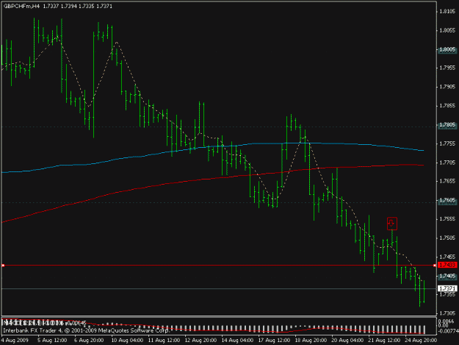
Task: Click the 20 Aug 04:00 time label
Action: click(x=347, y=340)
